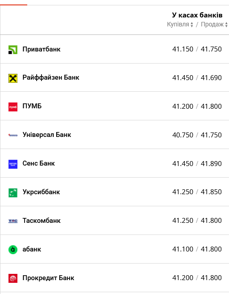Open the Райффайзен Банк link

[x=51, y=77]
